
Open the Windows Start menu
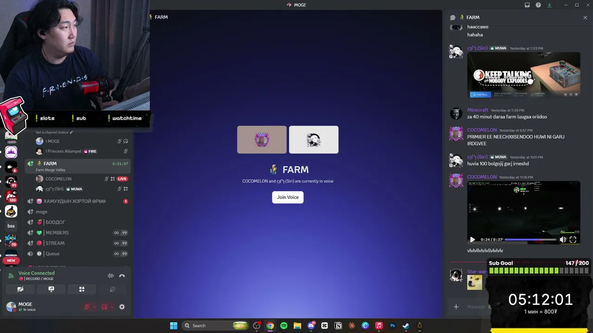pos(174,326)
